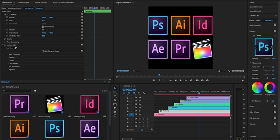Toggle Creative section checkbox in Lumetri panel
280x140 pixels.
pyautogui.click(x=275, y=31)
